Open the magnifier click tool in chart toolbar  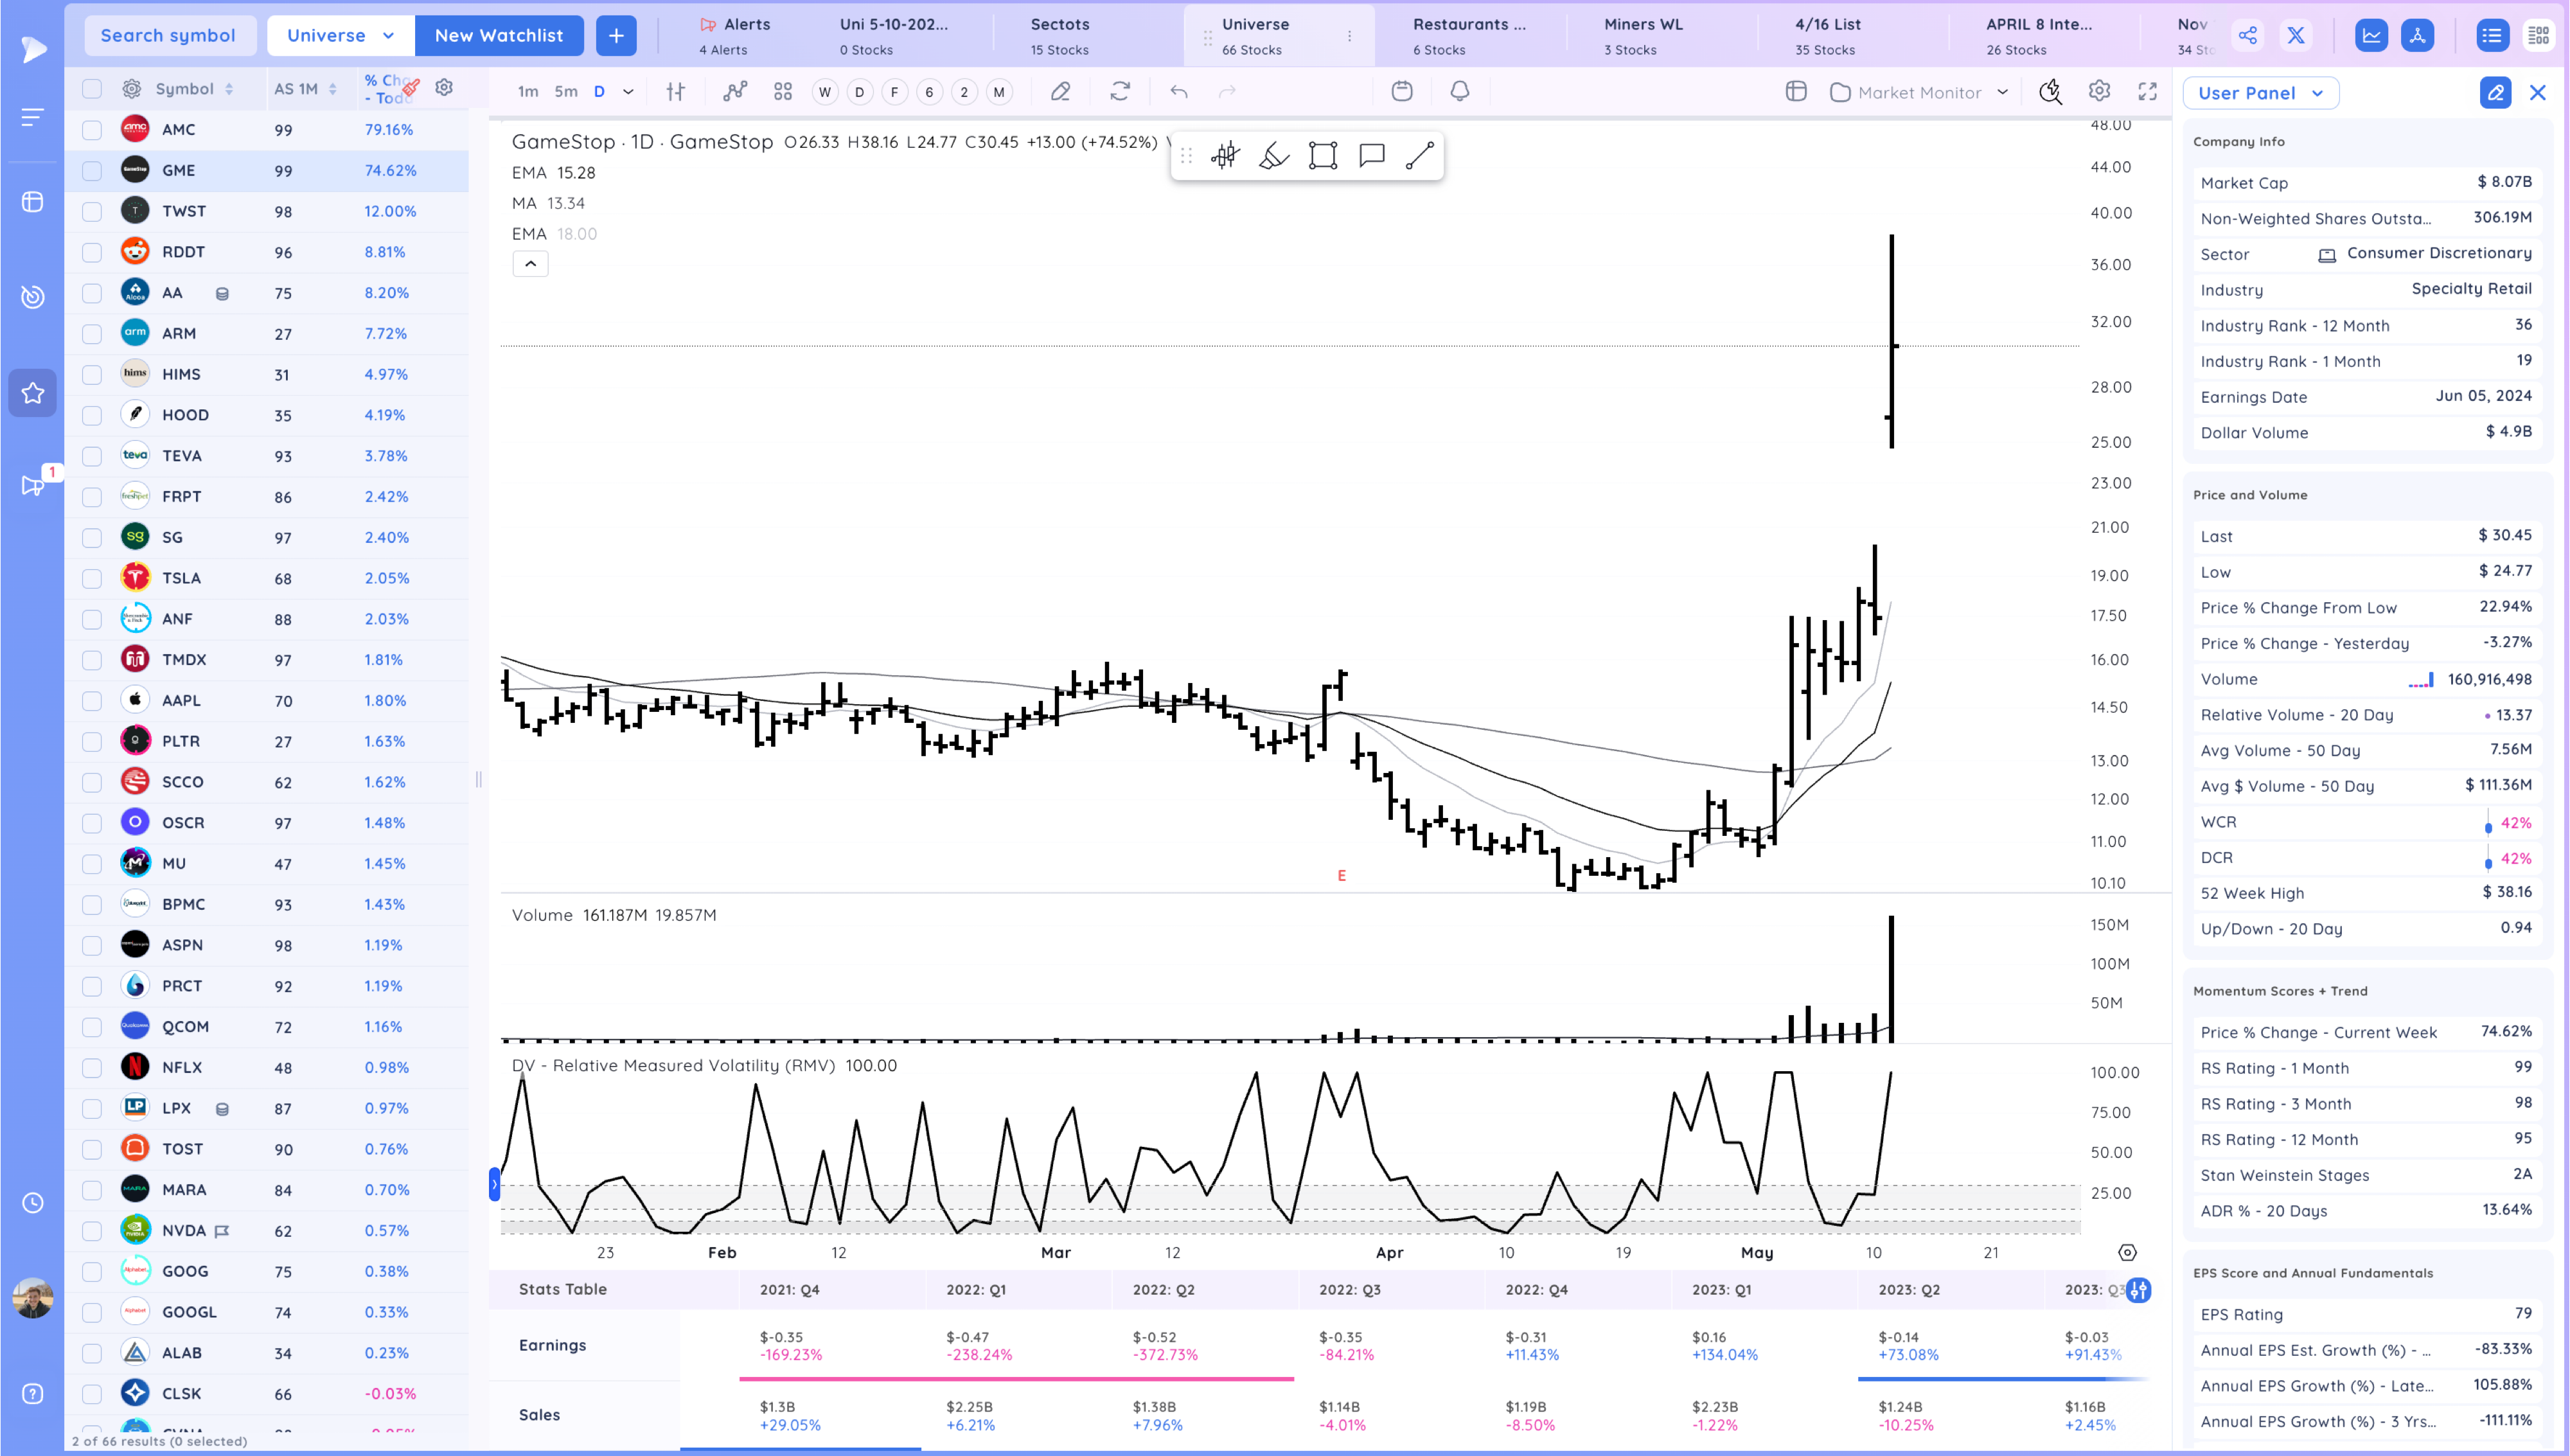(2050, 92)
